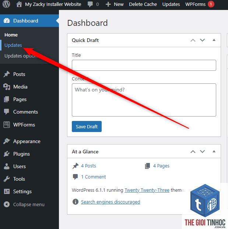Image resolution: width=228 pixels, height=229 pixels.
Task: Open Media menu label
Action: point(20,87)
